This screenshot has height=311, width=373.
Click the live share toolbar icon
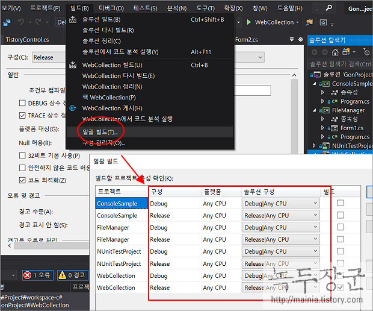[x=323, y=22]
